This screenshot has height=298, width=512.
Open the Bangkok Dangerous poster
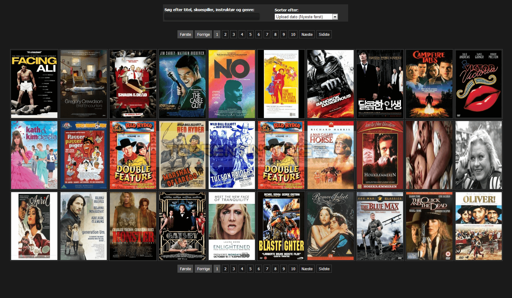pos(331,84)
